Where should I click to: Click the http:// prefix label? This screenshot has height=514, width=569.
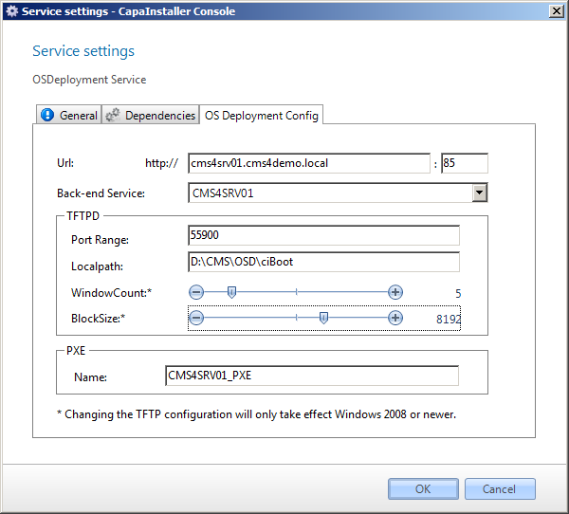tap(161, 163)
